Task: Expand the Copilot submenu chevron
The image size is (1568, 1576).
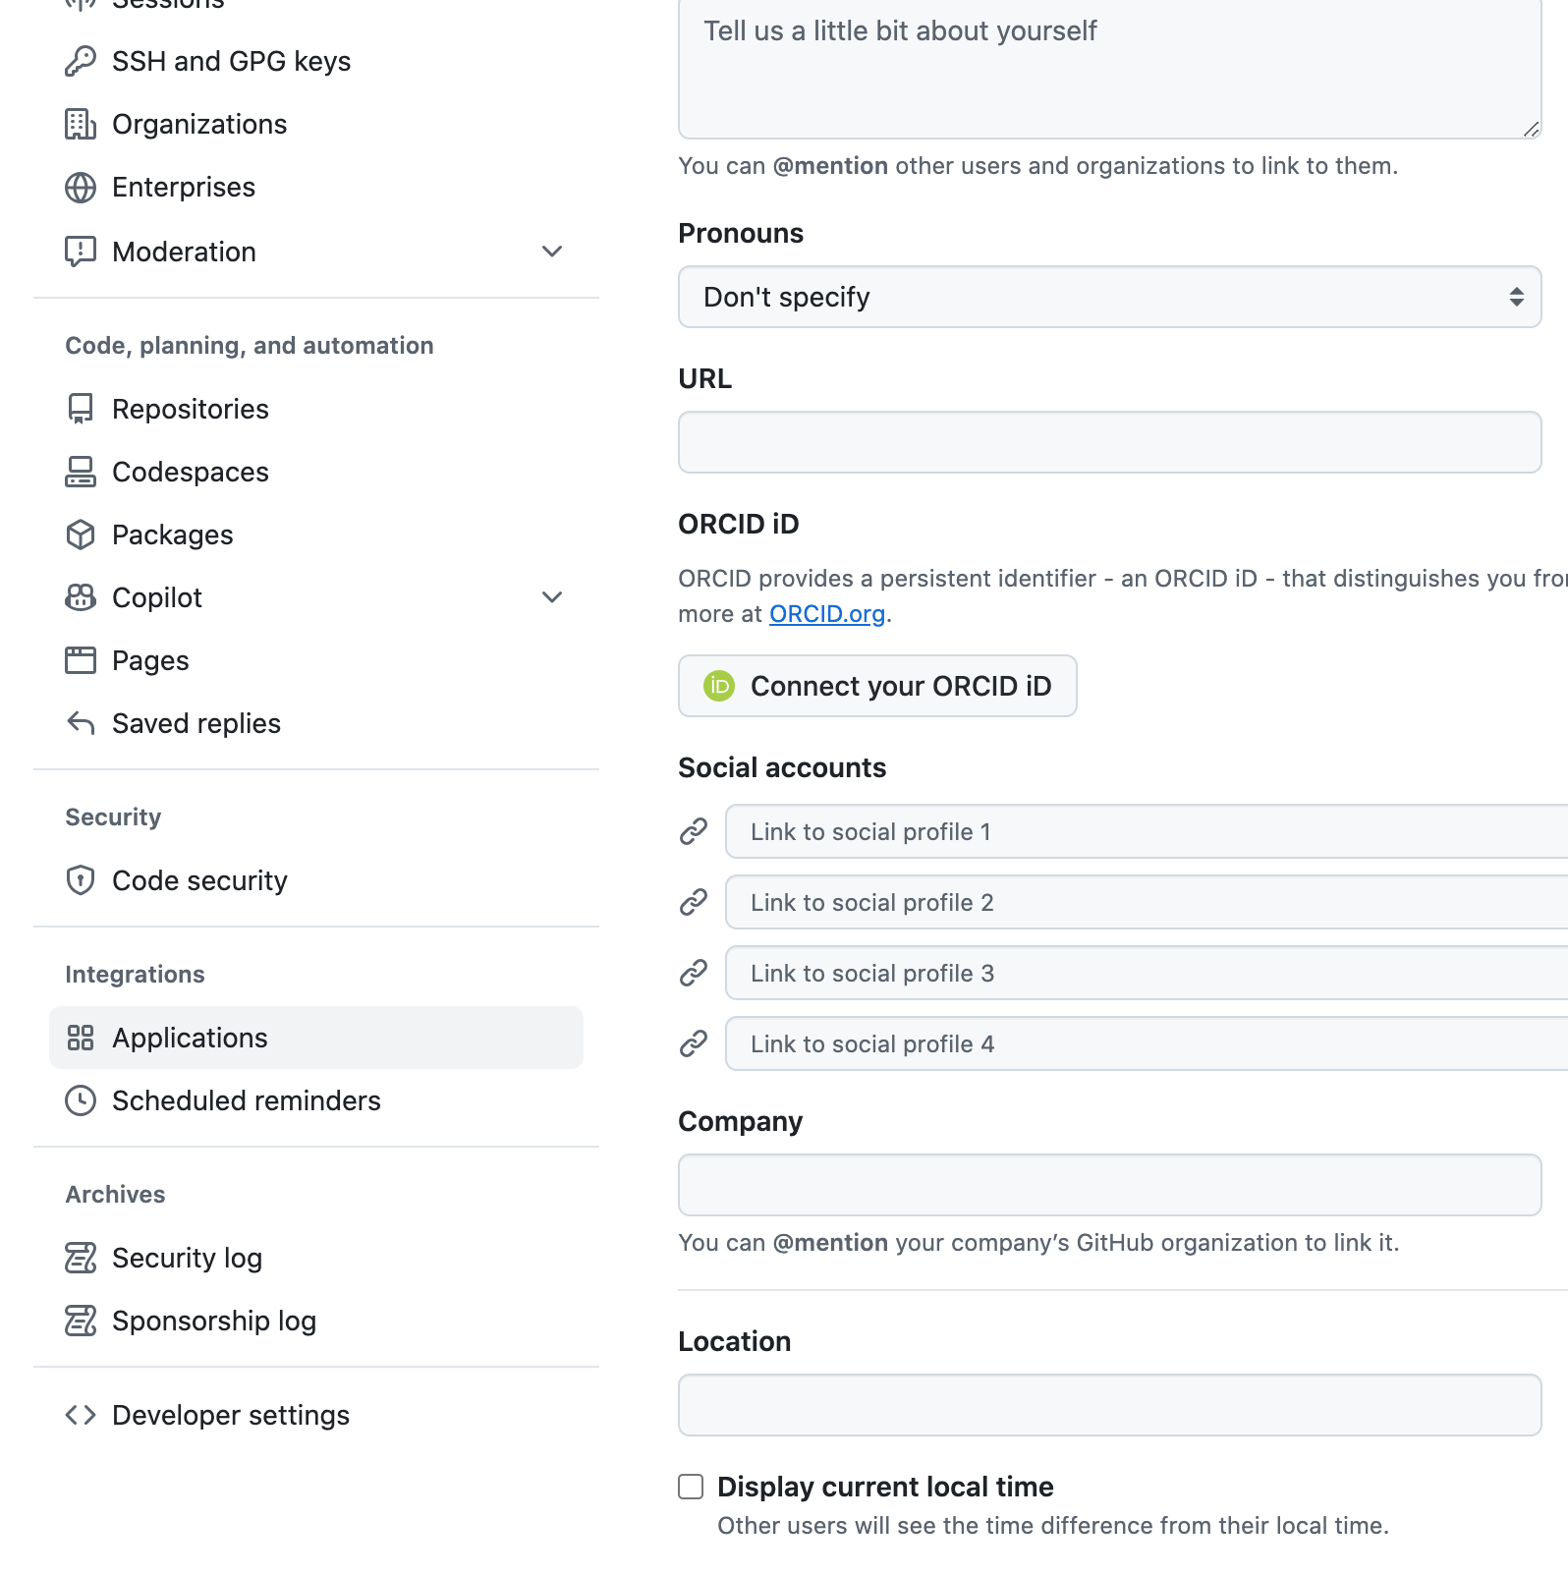Action: (x=552, y=597)
